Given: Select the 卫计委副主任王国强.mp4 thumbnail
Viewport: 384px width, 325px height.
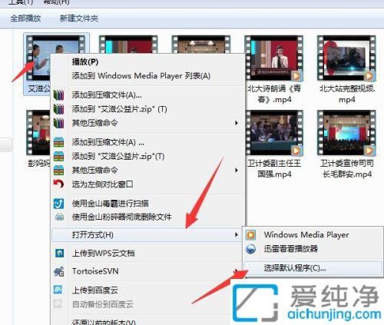Looking at the screenshot, I should (274, 133).
